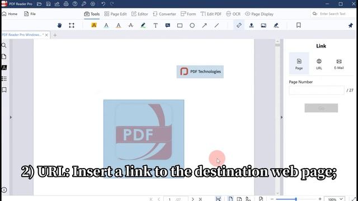Open the File menu
Screen dimensions: 358x201
pos(30,14)
